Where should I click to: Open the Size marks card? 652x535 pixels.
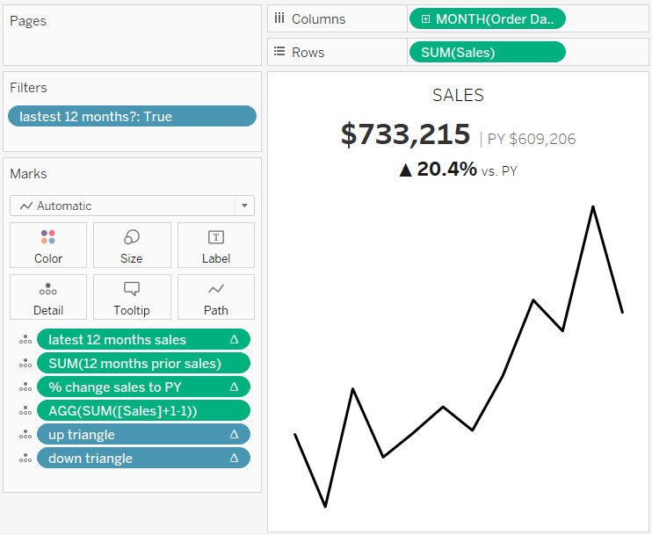click(x=132, y=245)
